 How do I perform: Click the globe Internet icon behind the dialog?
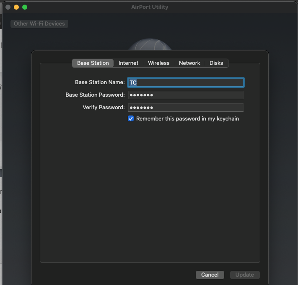click(x=150, y=44)
